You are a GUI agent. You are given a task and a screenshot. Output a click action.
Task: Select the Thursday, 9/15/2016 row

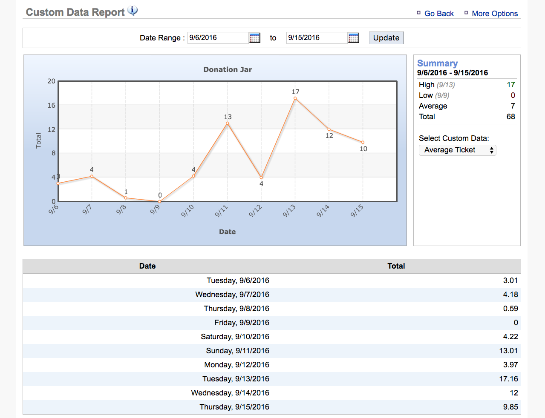[x=272, y=407]
